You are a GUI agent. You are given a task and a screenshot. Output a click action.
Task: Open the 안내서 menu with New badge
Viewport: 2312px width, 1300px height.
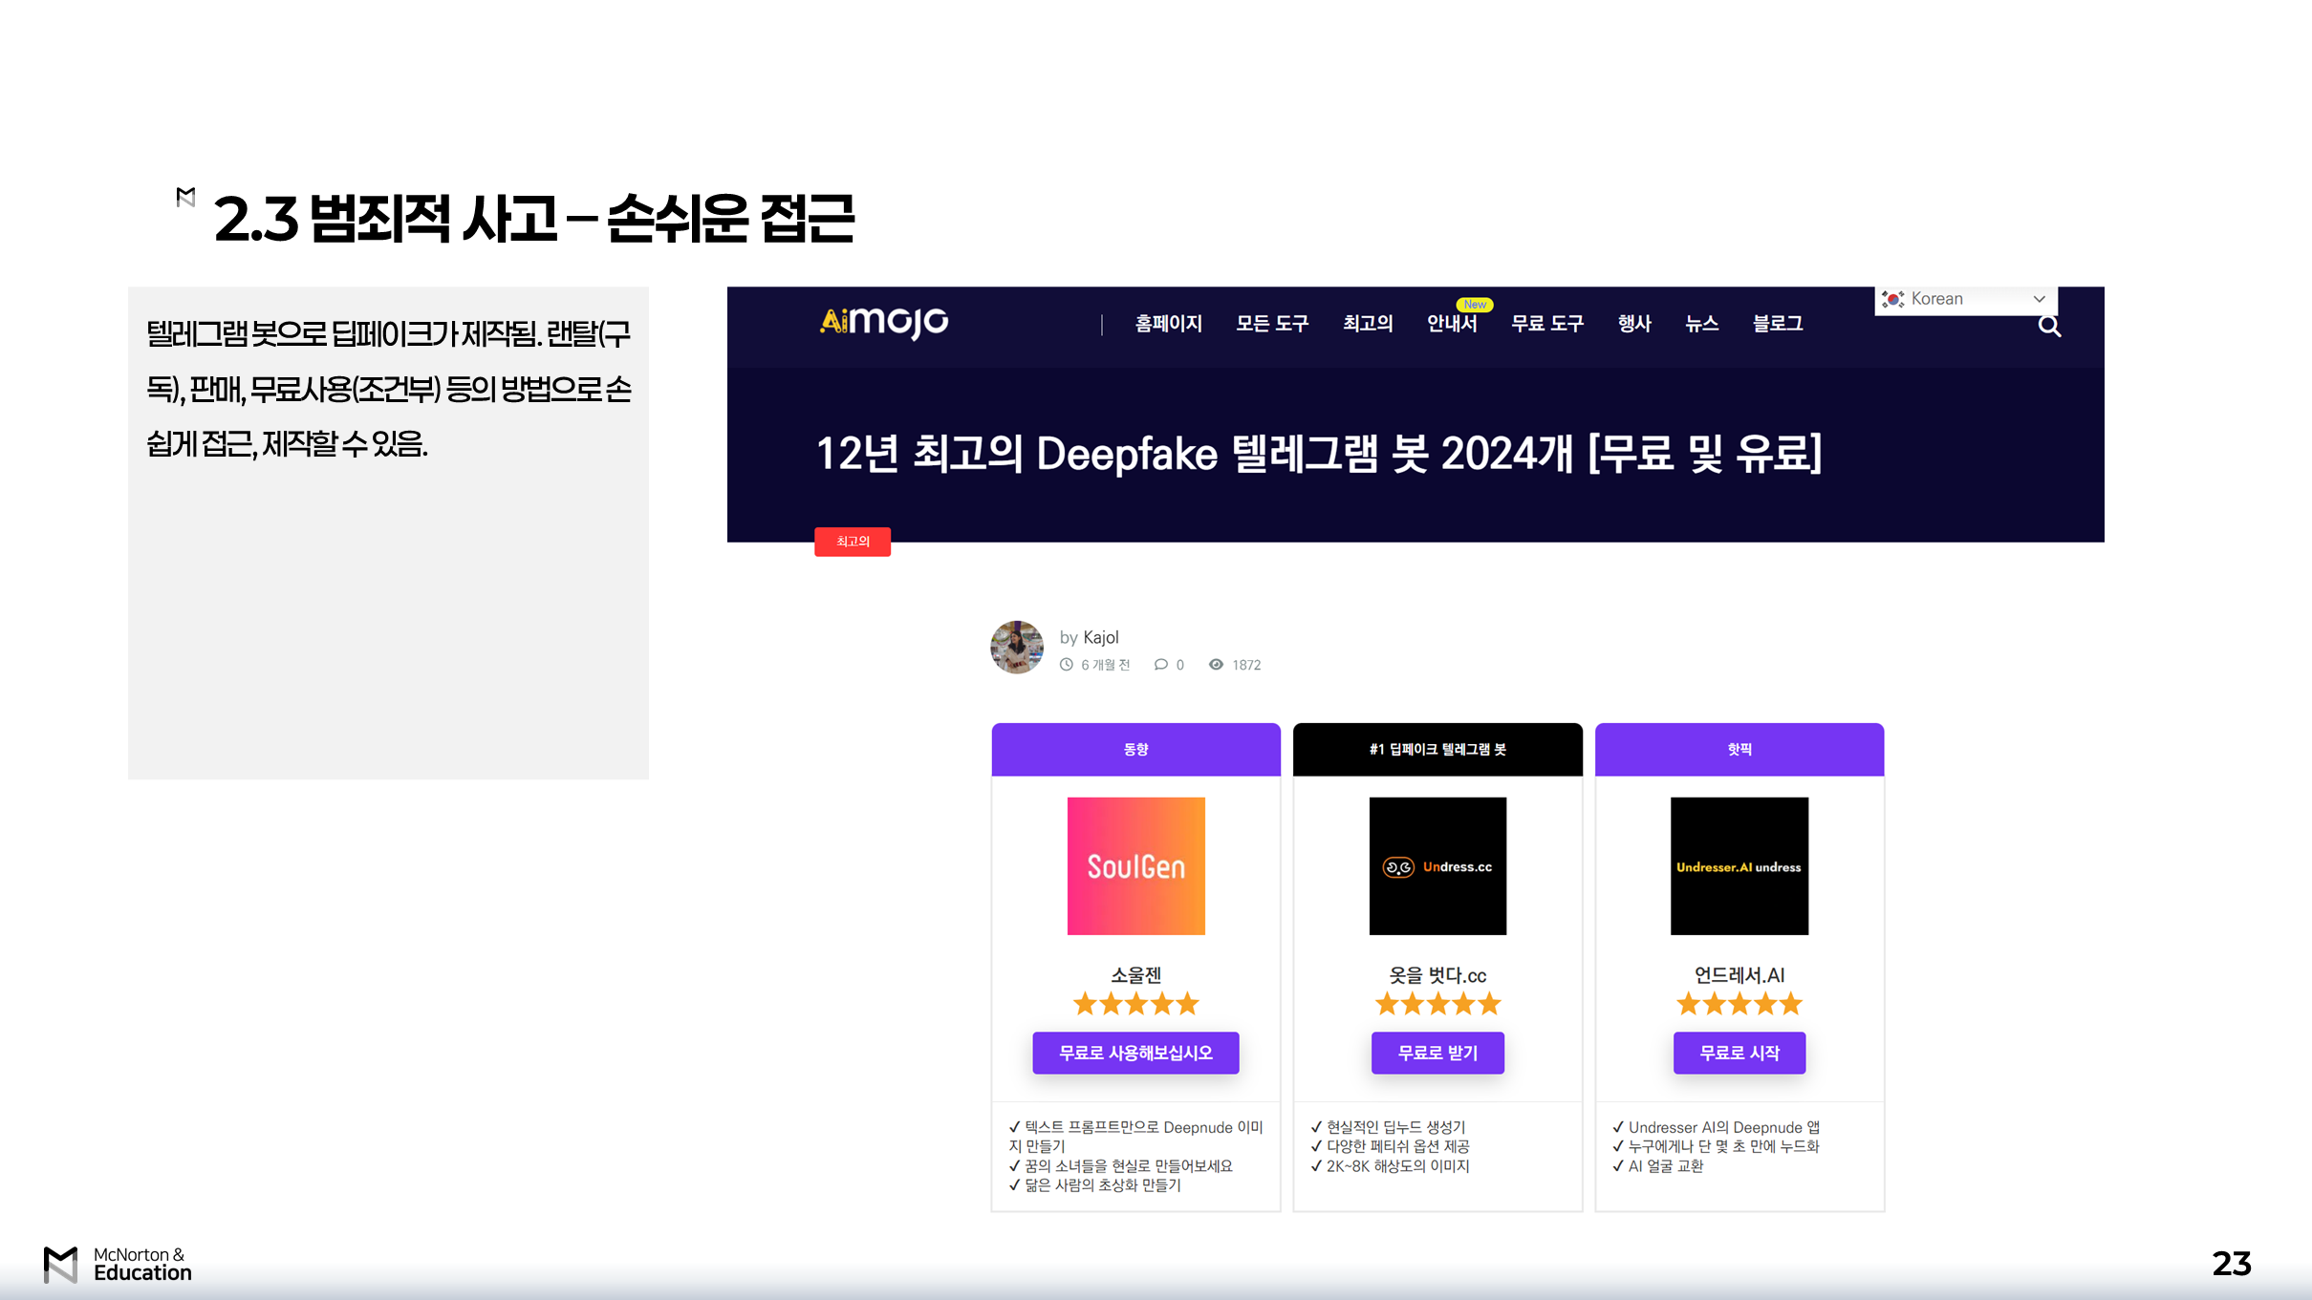coord(1452,324)
